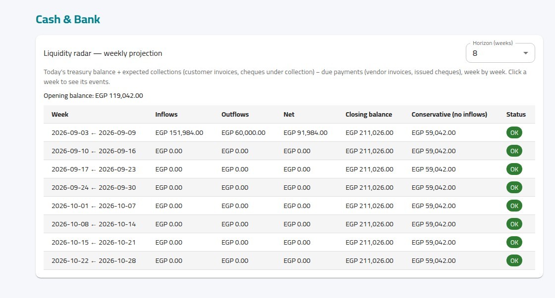Click the Horizon dropdown arrow icon
This screenshot has width=555, height=298.
[x=526, y=53]
